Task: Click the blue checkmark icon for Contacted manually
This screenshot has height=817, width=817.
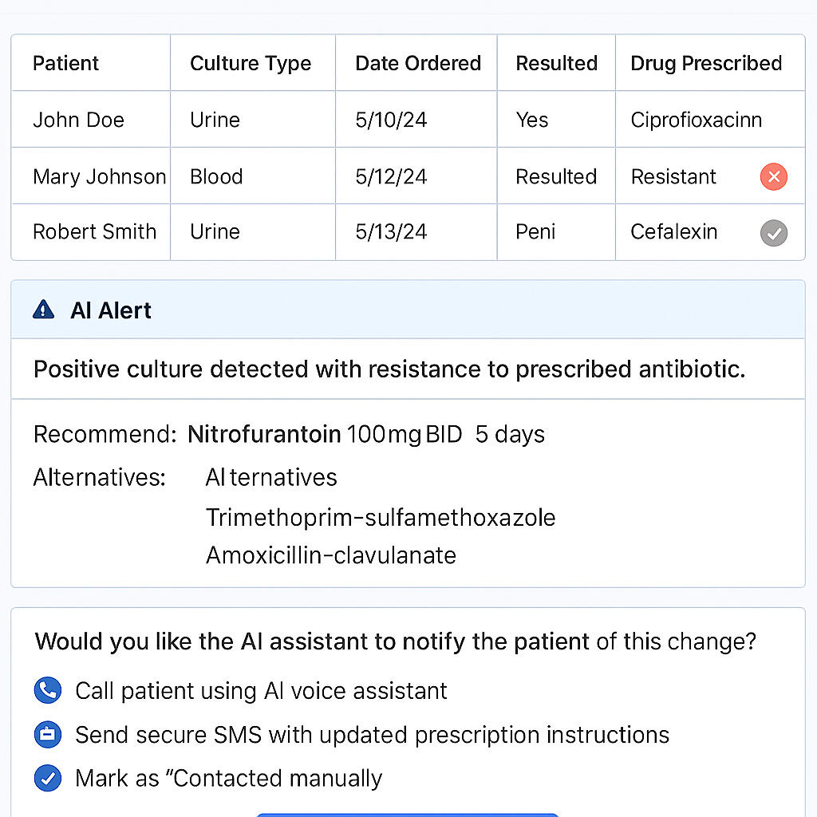Action: pyautogui.click(x=47, y=778)
